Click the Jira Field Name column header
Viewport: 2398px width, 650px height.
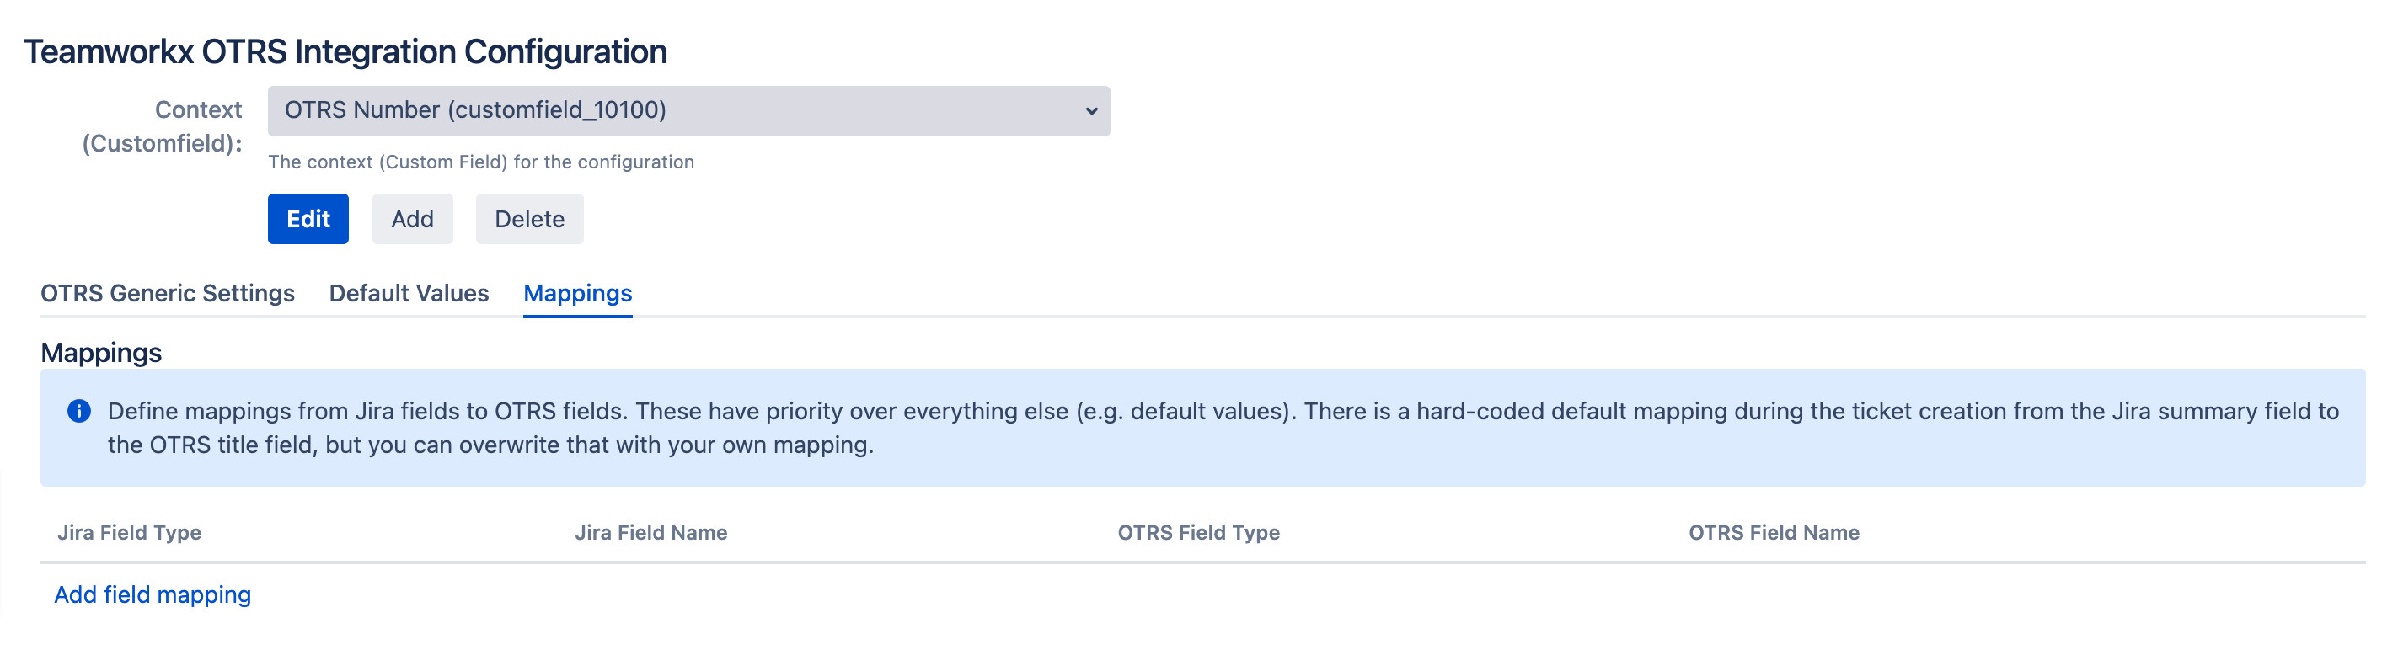coord(650,533)
